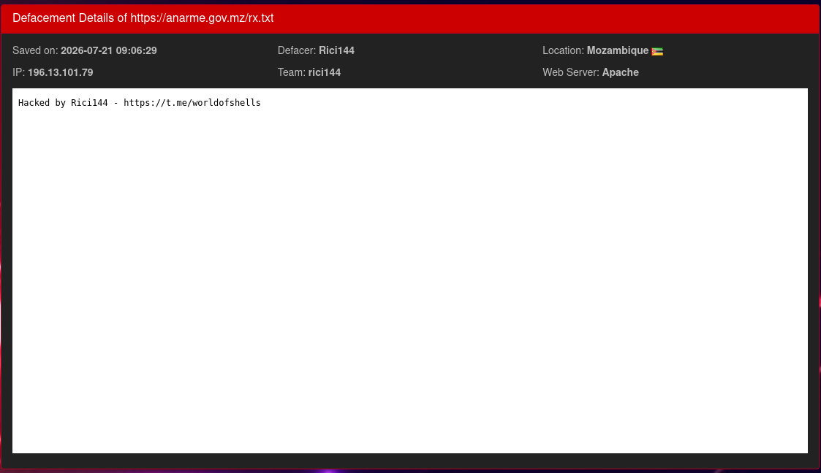
Task: Click the Defacer label
Action: [296, 50]
